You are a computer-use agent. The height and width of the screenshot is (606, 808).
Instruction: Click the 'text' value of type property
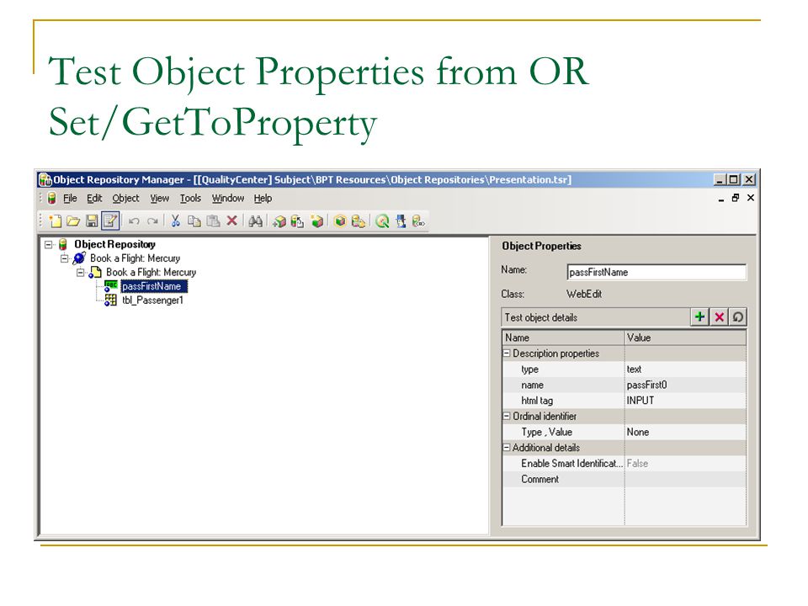coord(634,369)
